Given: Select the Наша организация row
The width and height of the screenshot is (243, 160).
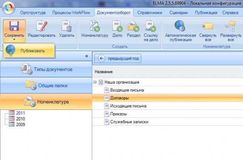Looking at the screenshot, I should [x=168, y=82].
